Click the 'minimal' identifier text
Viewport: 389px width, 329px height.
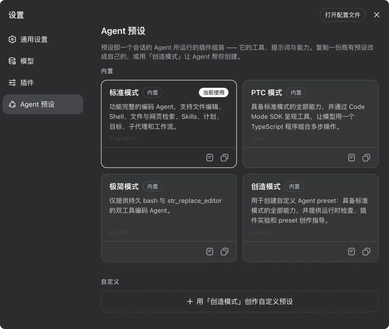click(121, 232)
